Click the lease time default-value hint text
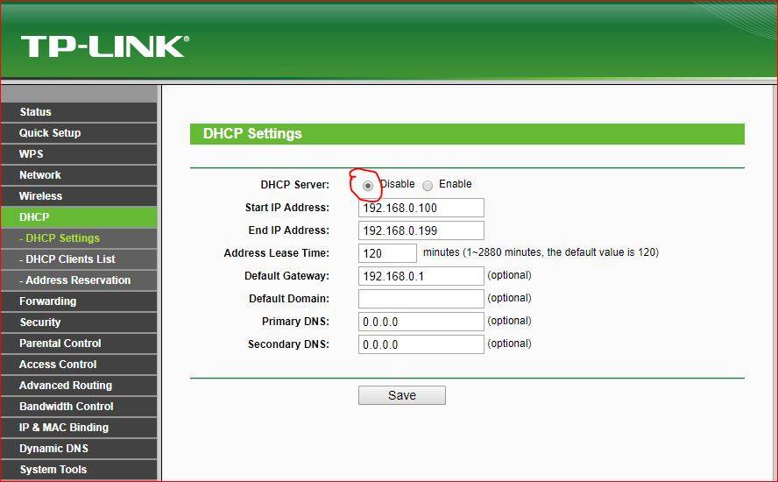The width and height of the screenshot is (778, 482). pyautogui.click(x=541, y=252)
